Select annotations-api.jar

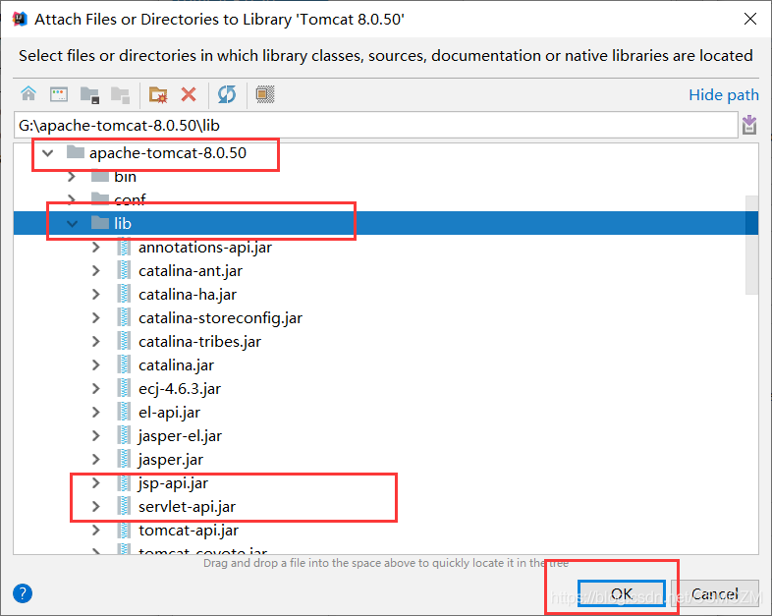[205, 248]
